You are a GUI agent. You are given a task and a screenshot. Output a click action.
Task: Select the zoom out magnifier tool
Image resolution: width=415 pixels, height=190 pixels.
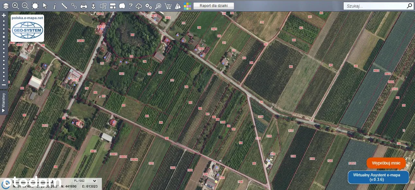point(25,6)
